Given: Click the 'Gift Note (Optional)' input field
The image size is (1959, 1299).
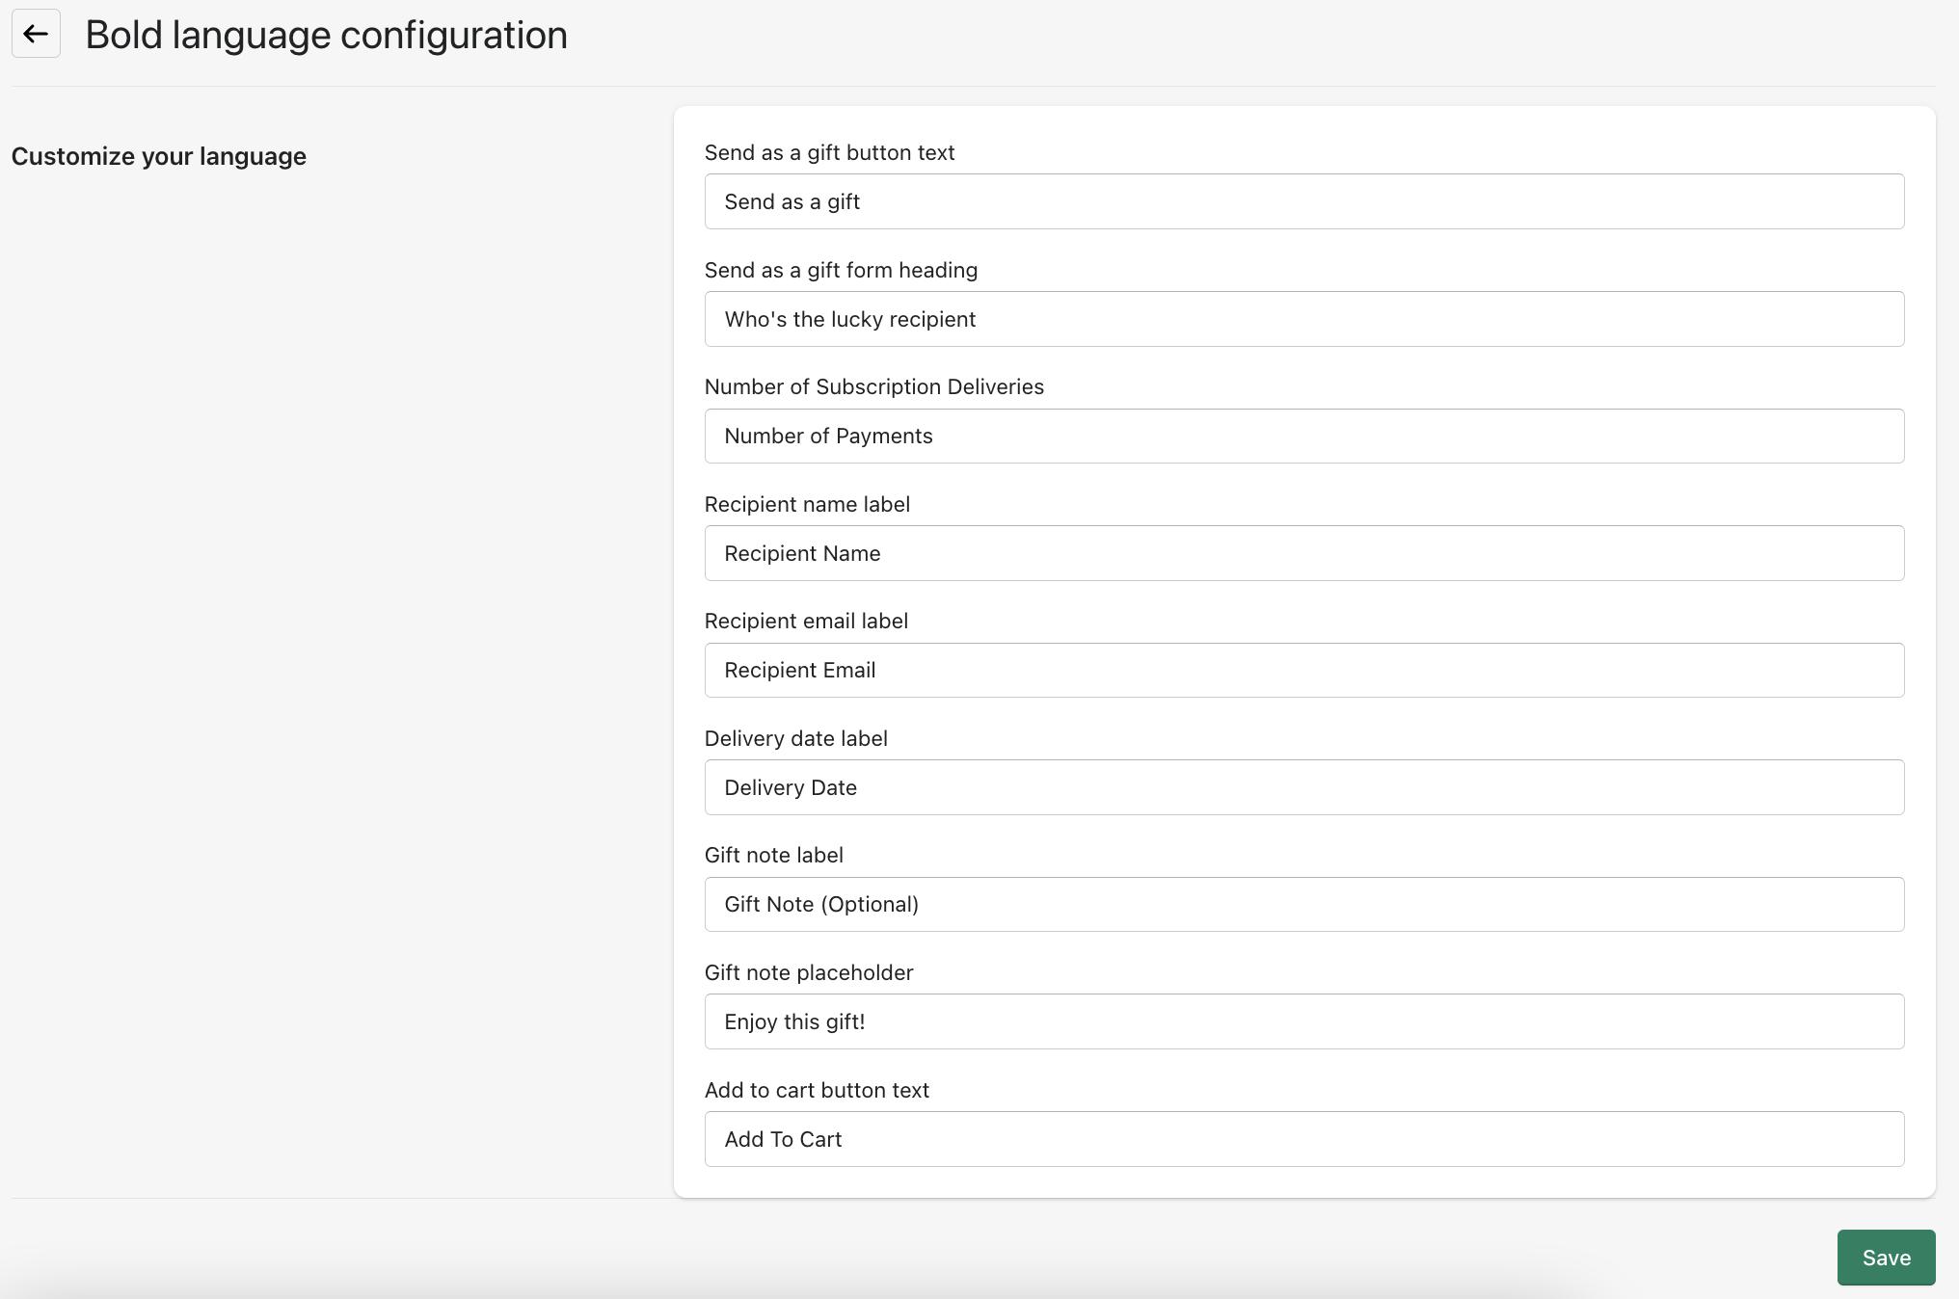Looking at the screenshot, I should click(1303, 904).
